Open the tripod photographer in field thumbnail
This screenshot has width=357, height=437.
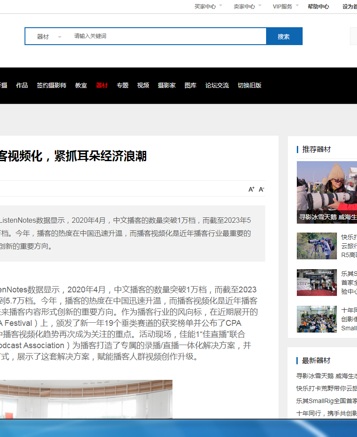coord(316,246)
